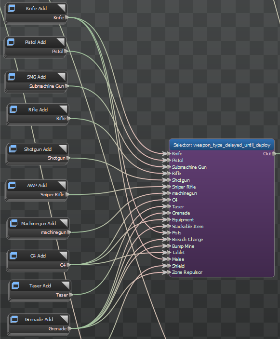Click the Zone Repulsor input pin on Selector
The height and width of the screenshot is (339, 280).
(x=169, y=272)
